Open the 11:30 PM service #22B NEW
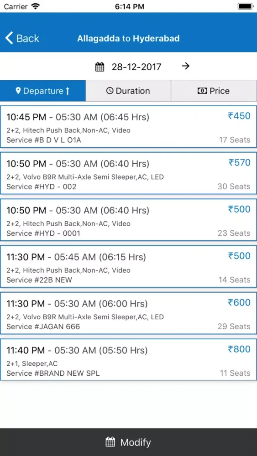 (x=128, y=267)
